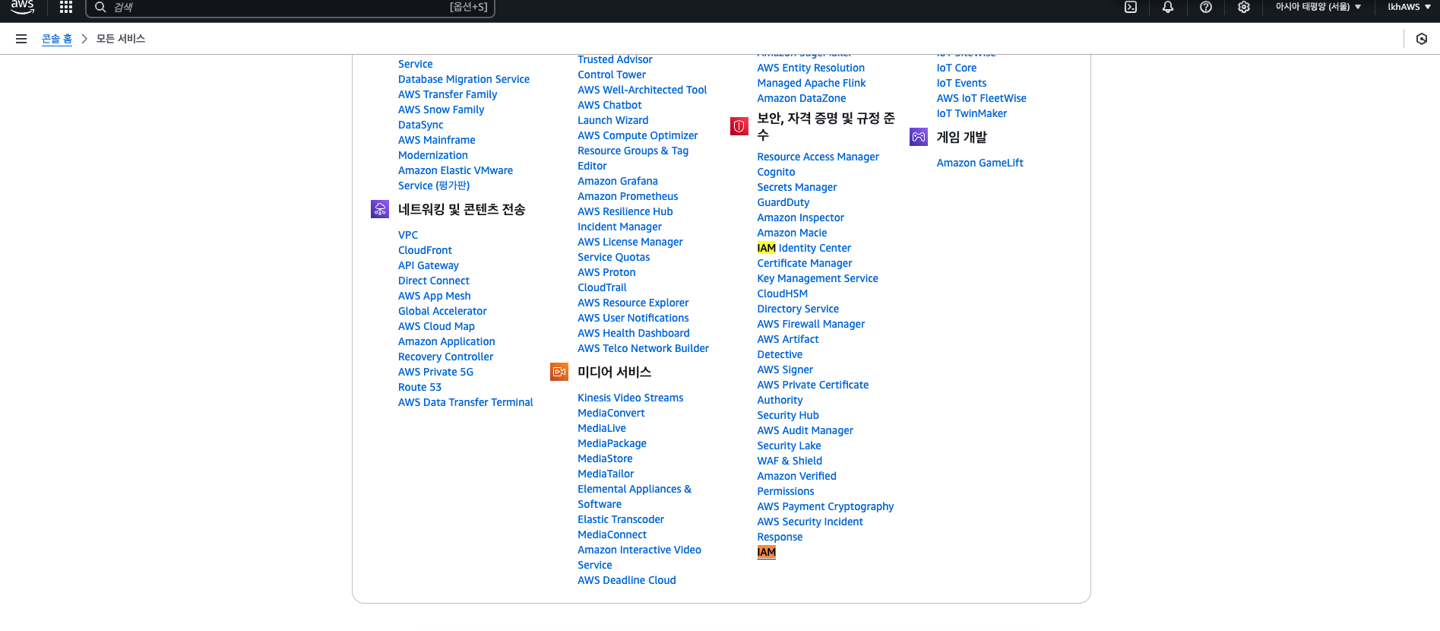Open the lkhAWS account dropdown
The image size is (1440, 631).
[1409, 7]
